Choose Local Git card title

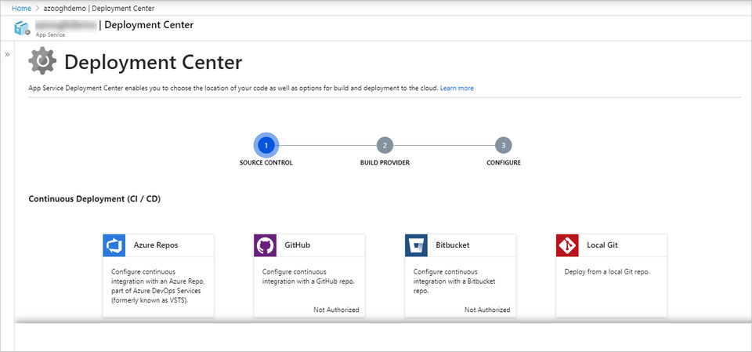[x=602, y=245]
